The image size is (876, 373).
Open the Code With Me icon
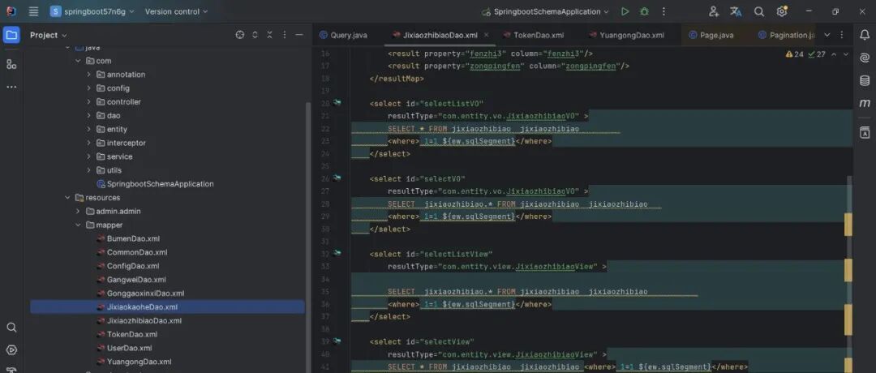[x=714, y=11]
